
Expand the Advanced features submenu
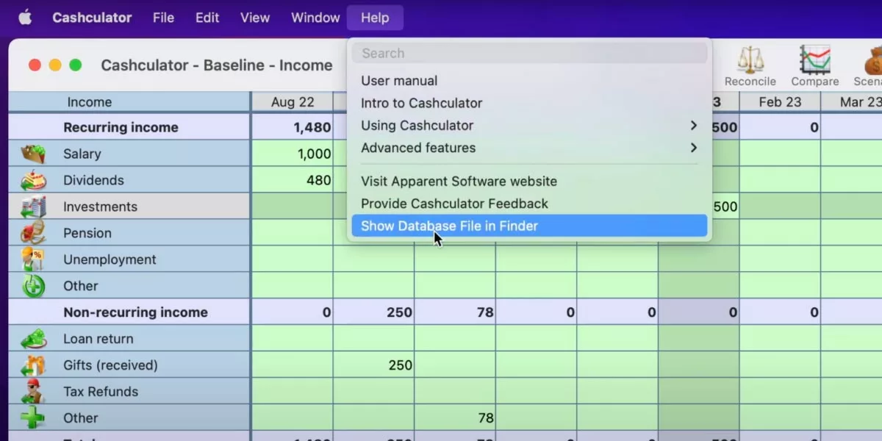point(529,148)
